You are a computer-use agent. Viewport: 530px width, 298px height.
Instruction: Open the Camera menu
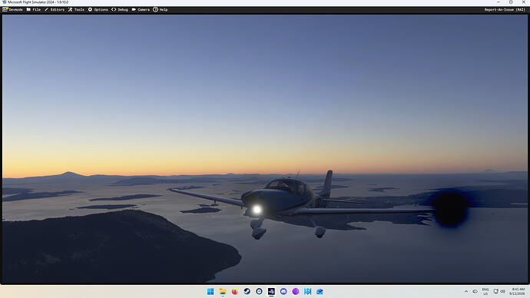click(141, 9)
